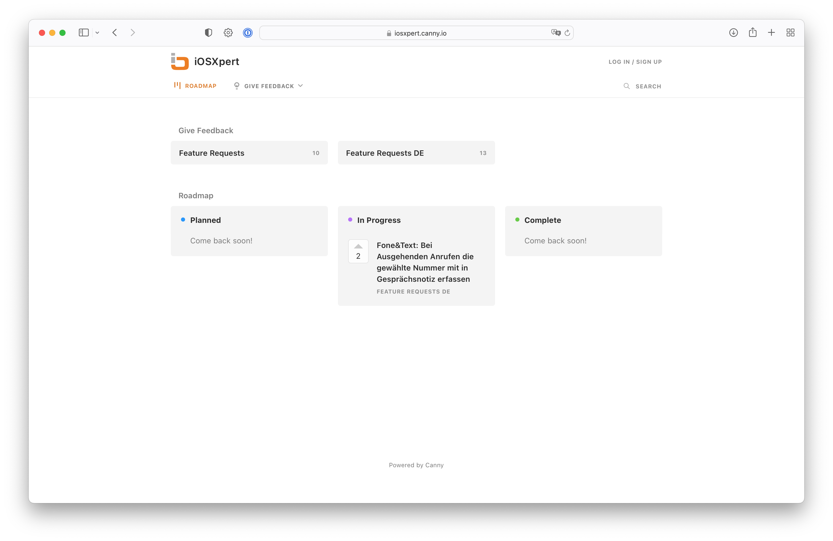Click the Give Feedback section heading
Viewport: 833px width, 541px height.
(206, 130)
